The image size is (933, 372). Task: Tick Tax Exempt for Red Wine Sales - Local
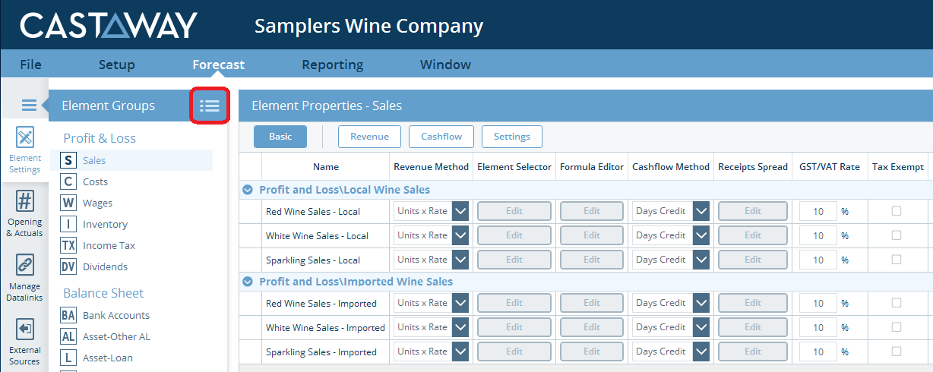click(x=897, y=211)
